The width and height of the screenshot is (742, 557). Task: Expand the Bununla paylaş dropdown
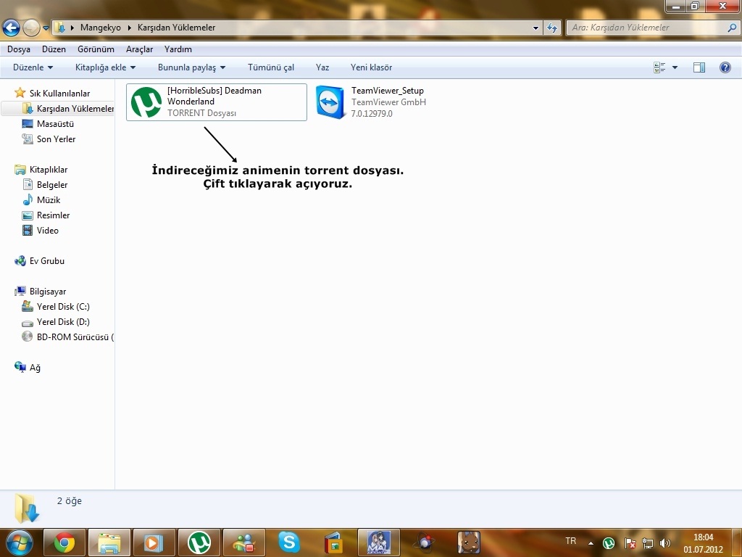tap(191, 67)
